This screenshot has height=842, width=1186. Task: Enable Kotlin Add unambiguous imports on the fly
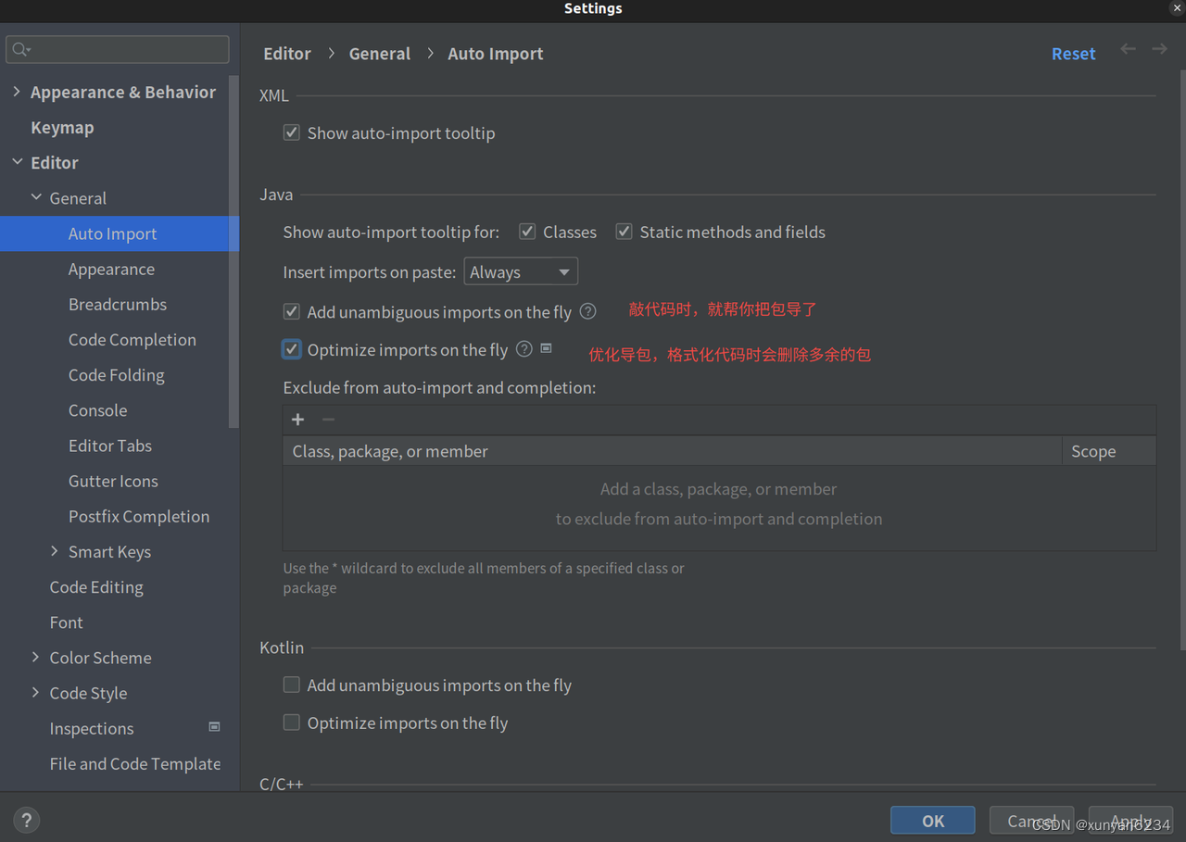coord(292,685)
